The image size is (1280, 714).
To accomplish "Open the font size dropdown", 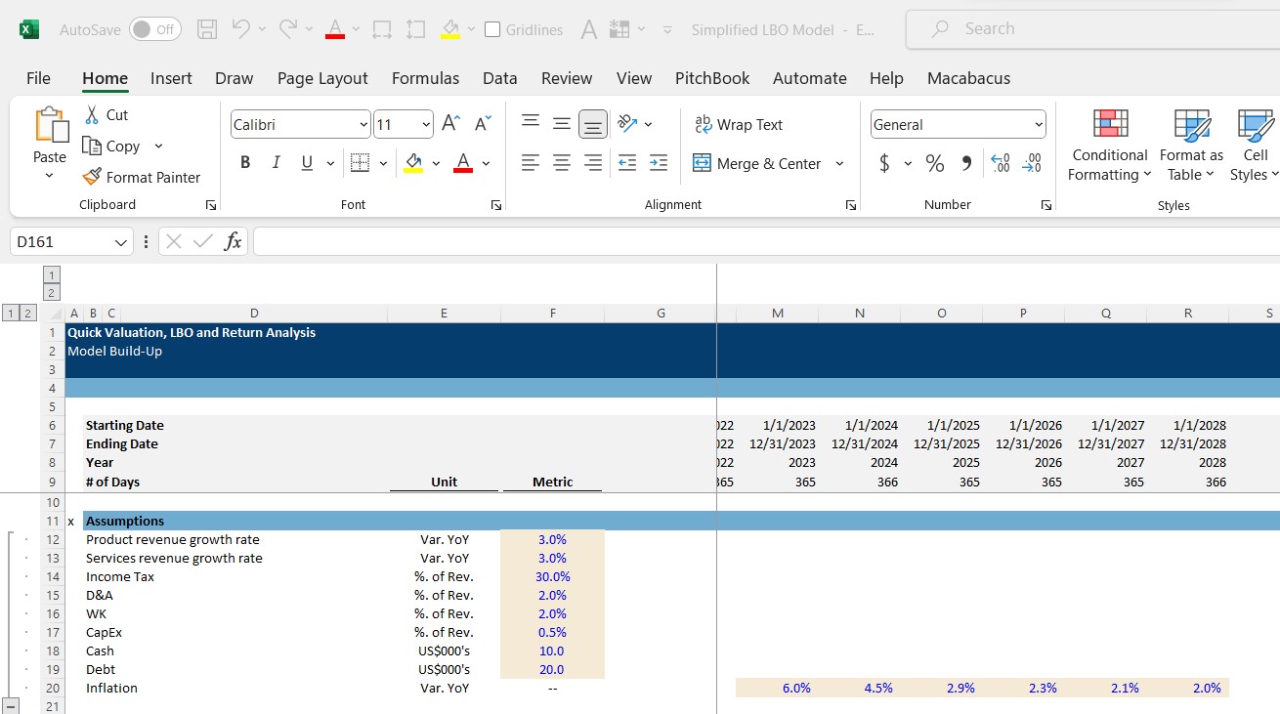I will point(427,124).
